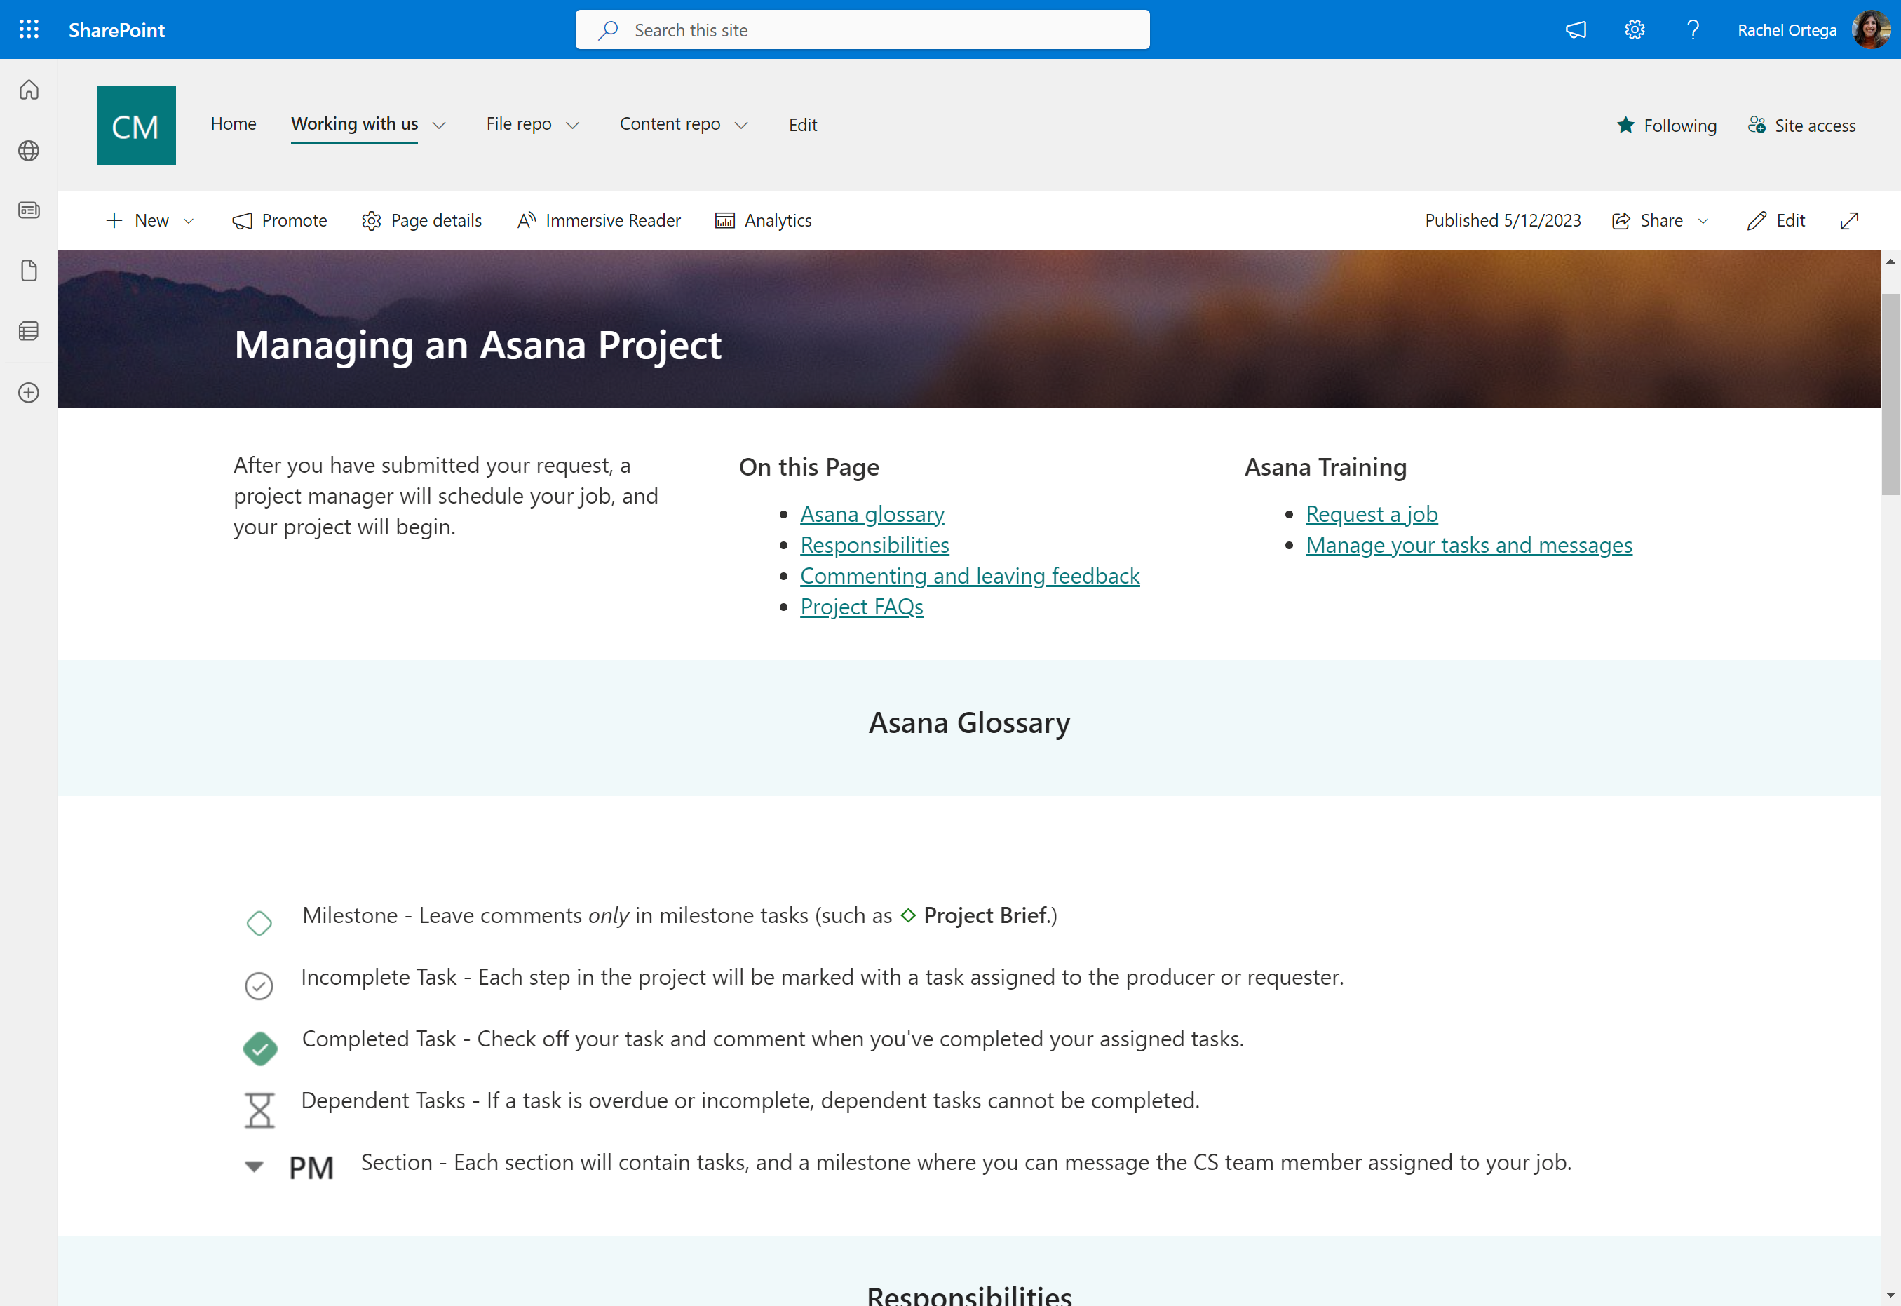The image size is (1901, 1306).
Task: Click the help question mark icon
Action: tap(1693, 30)
